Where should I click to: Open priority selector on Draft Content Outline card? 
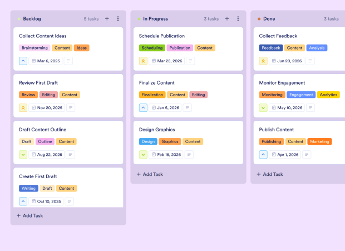tap(23, 155)
